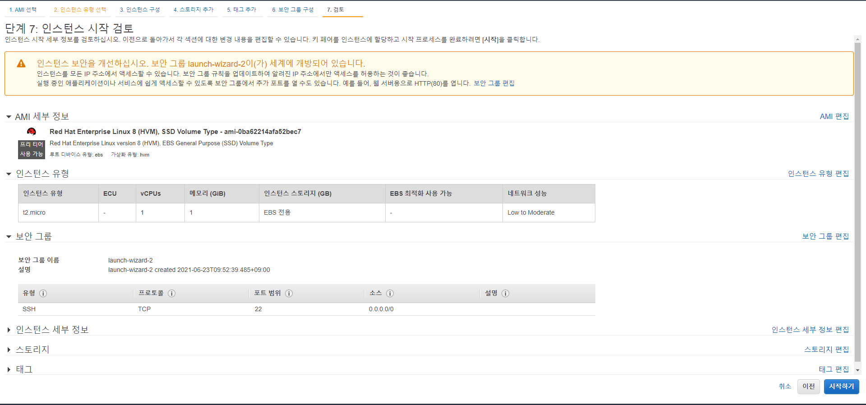Click the 이전 button
The width and height of the screenshot is (866, 405).
(808, 387)
